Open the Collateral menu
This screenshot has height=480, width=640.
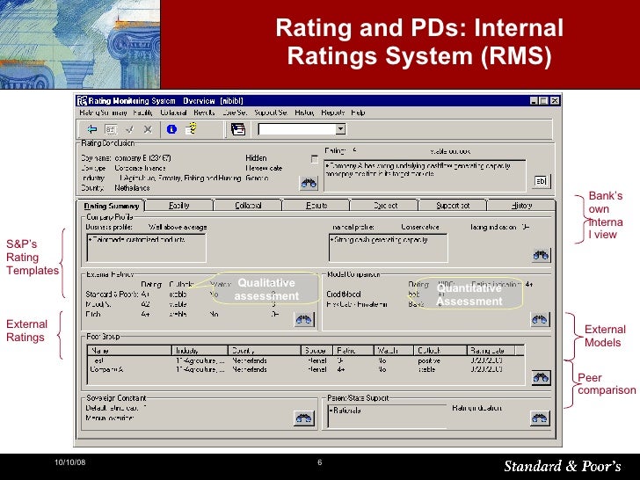pos(175,113)
